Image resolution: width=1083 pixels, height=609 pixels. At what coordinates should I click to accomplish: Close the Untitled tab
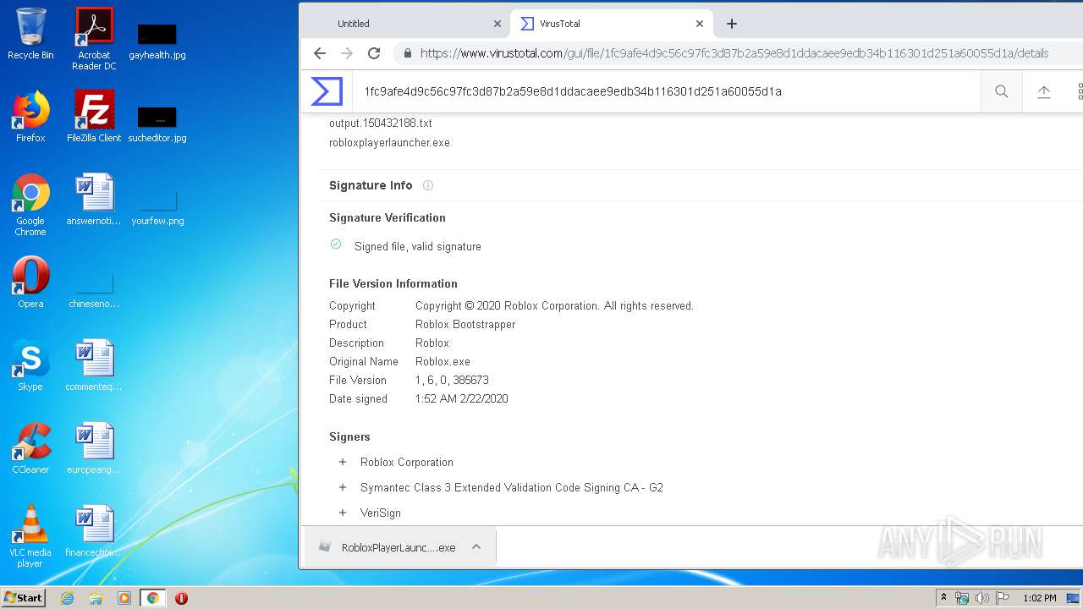(498, 24)
